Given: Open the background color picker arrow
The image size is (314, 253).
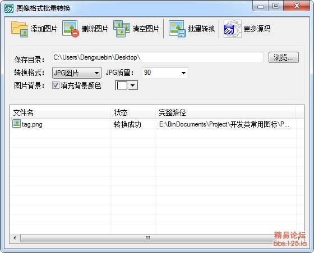Looking at the screenshot, I should pyautogui.click(x=132, y=85).
